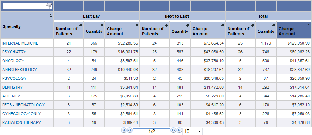The height and width of the screenshot is (135, 312).
Task: Sort Last Day Number of Patients
Action: (81, 25)
